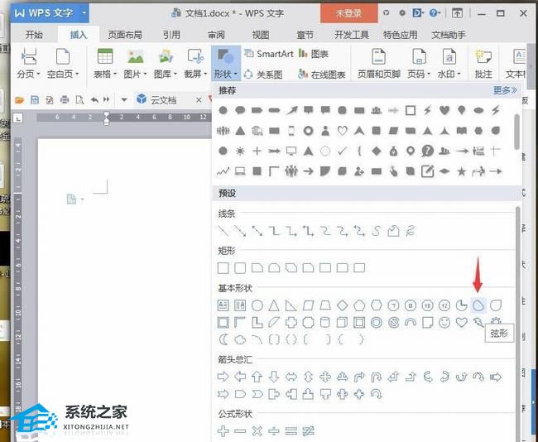Image resolution: width=538 pixels, height=442 pixels.
Task: Select the diamond shape in 基本形状
Action: click(x=342, y=305)
